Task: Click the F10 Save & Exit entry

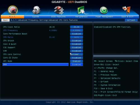Action: pos(103,88)
